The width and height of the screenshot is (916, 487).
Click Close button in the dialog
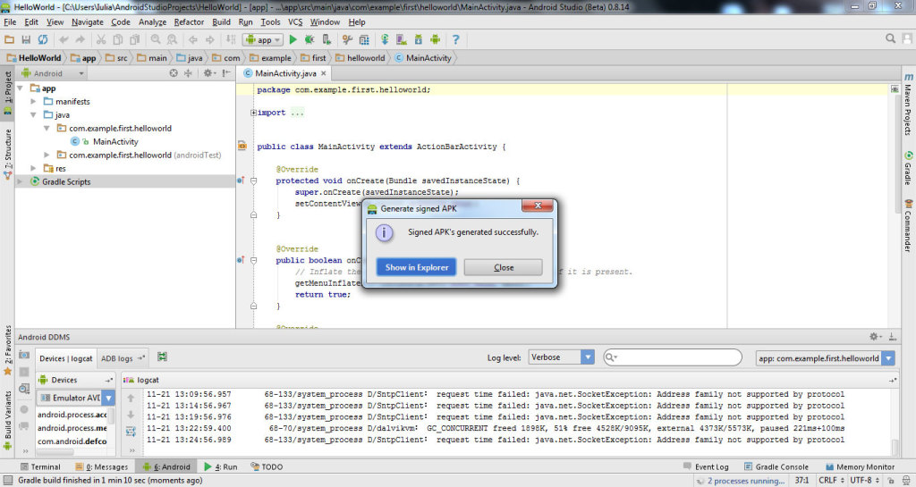click(x=504, y=267)
